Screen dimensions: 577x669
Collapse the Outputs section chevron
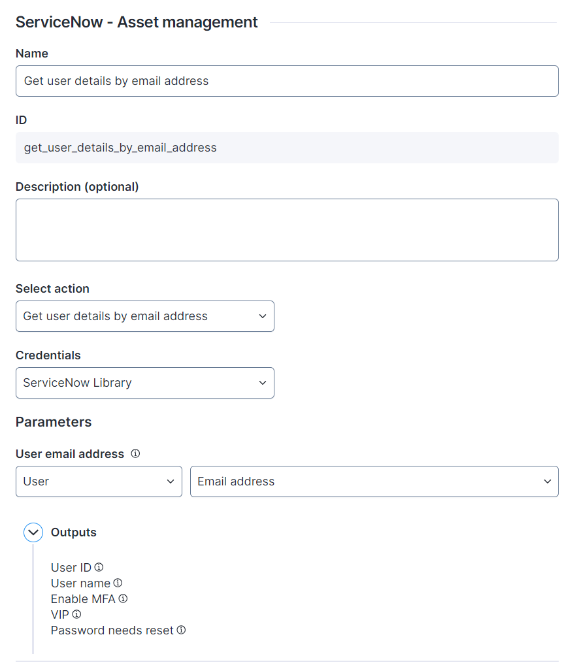(33, 532)
